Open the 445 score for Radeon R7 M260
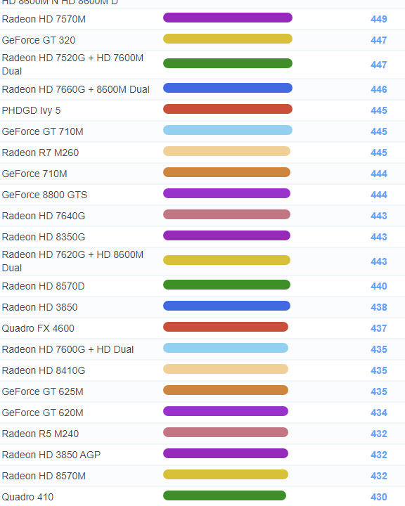 click(379, 153)
